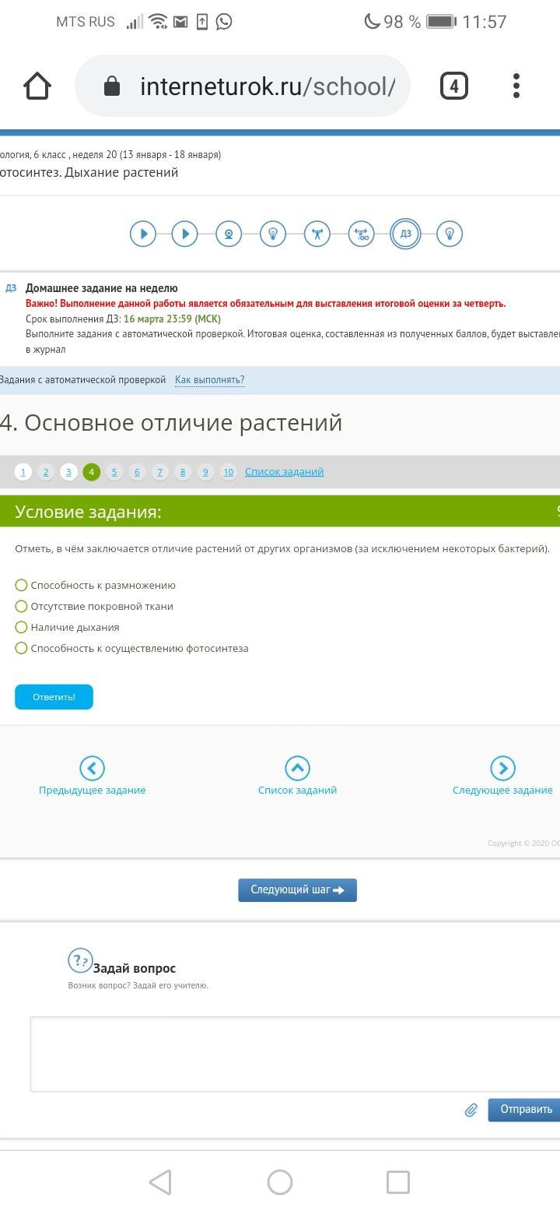Select 'Способность к осуществлению фотосинтеза' option
Viewport: 560px width, 1215px height.
pyautogui.click(x=22, y=648)
